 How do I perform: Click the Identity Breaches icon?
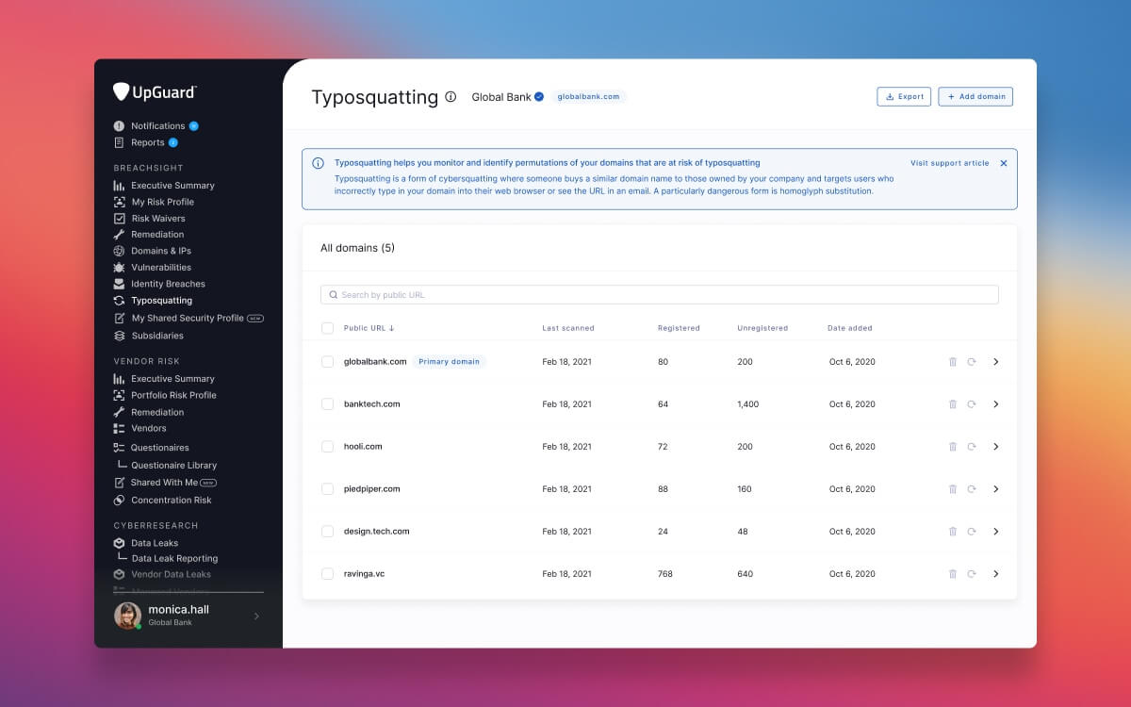[x=119, y=284]
